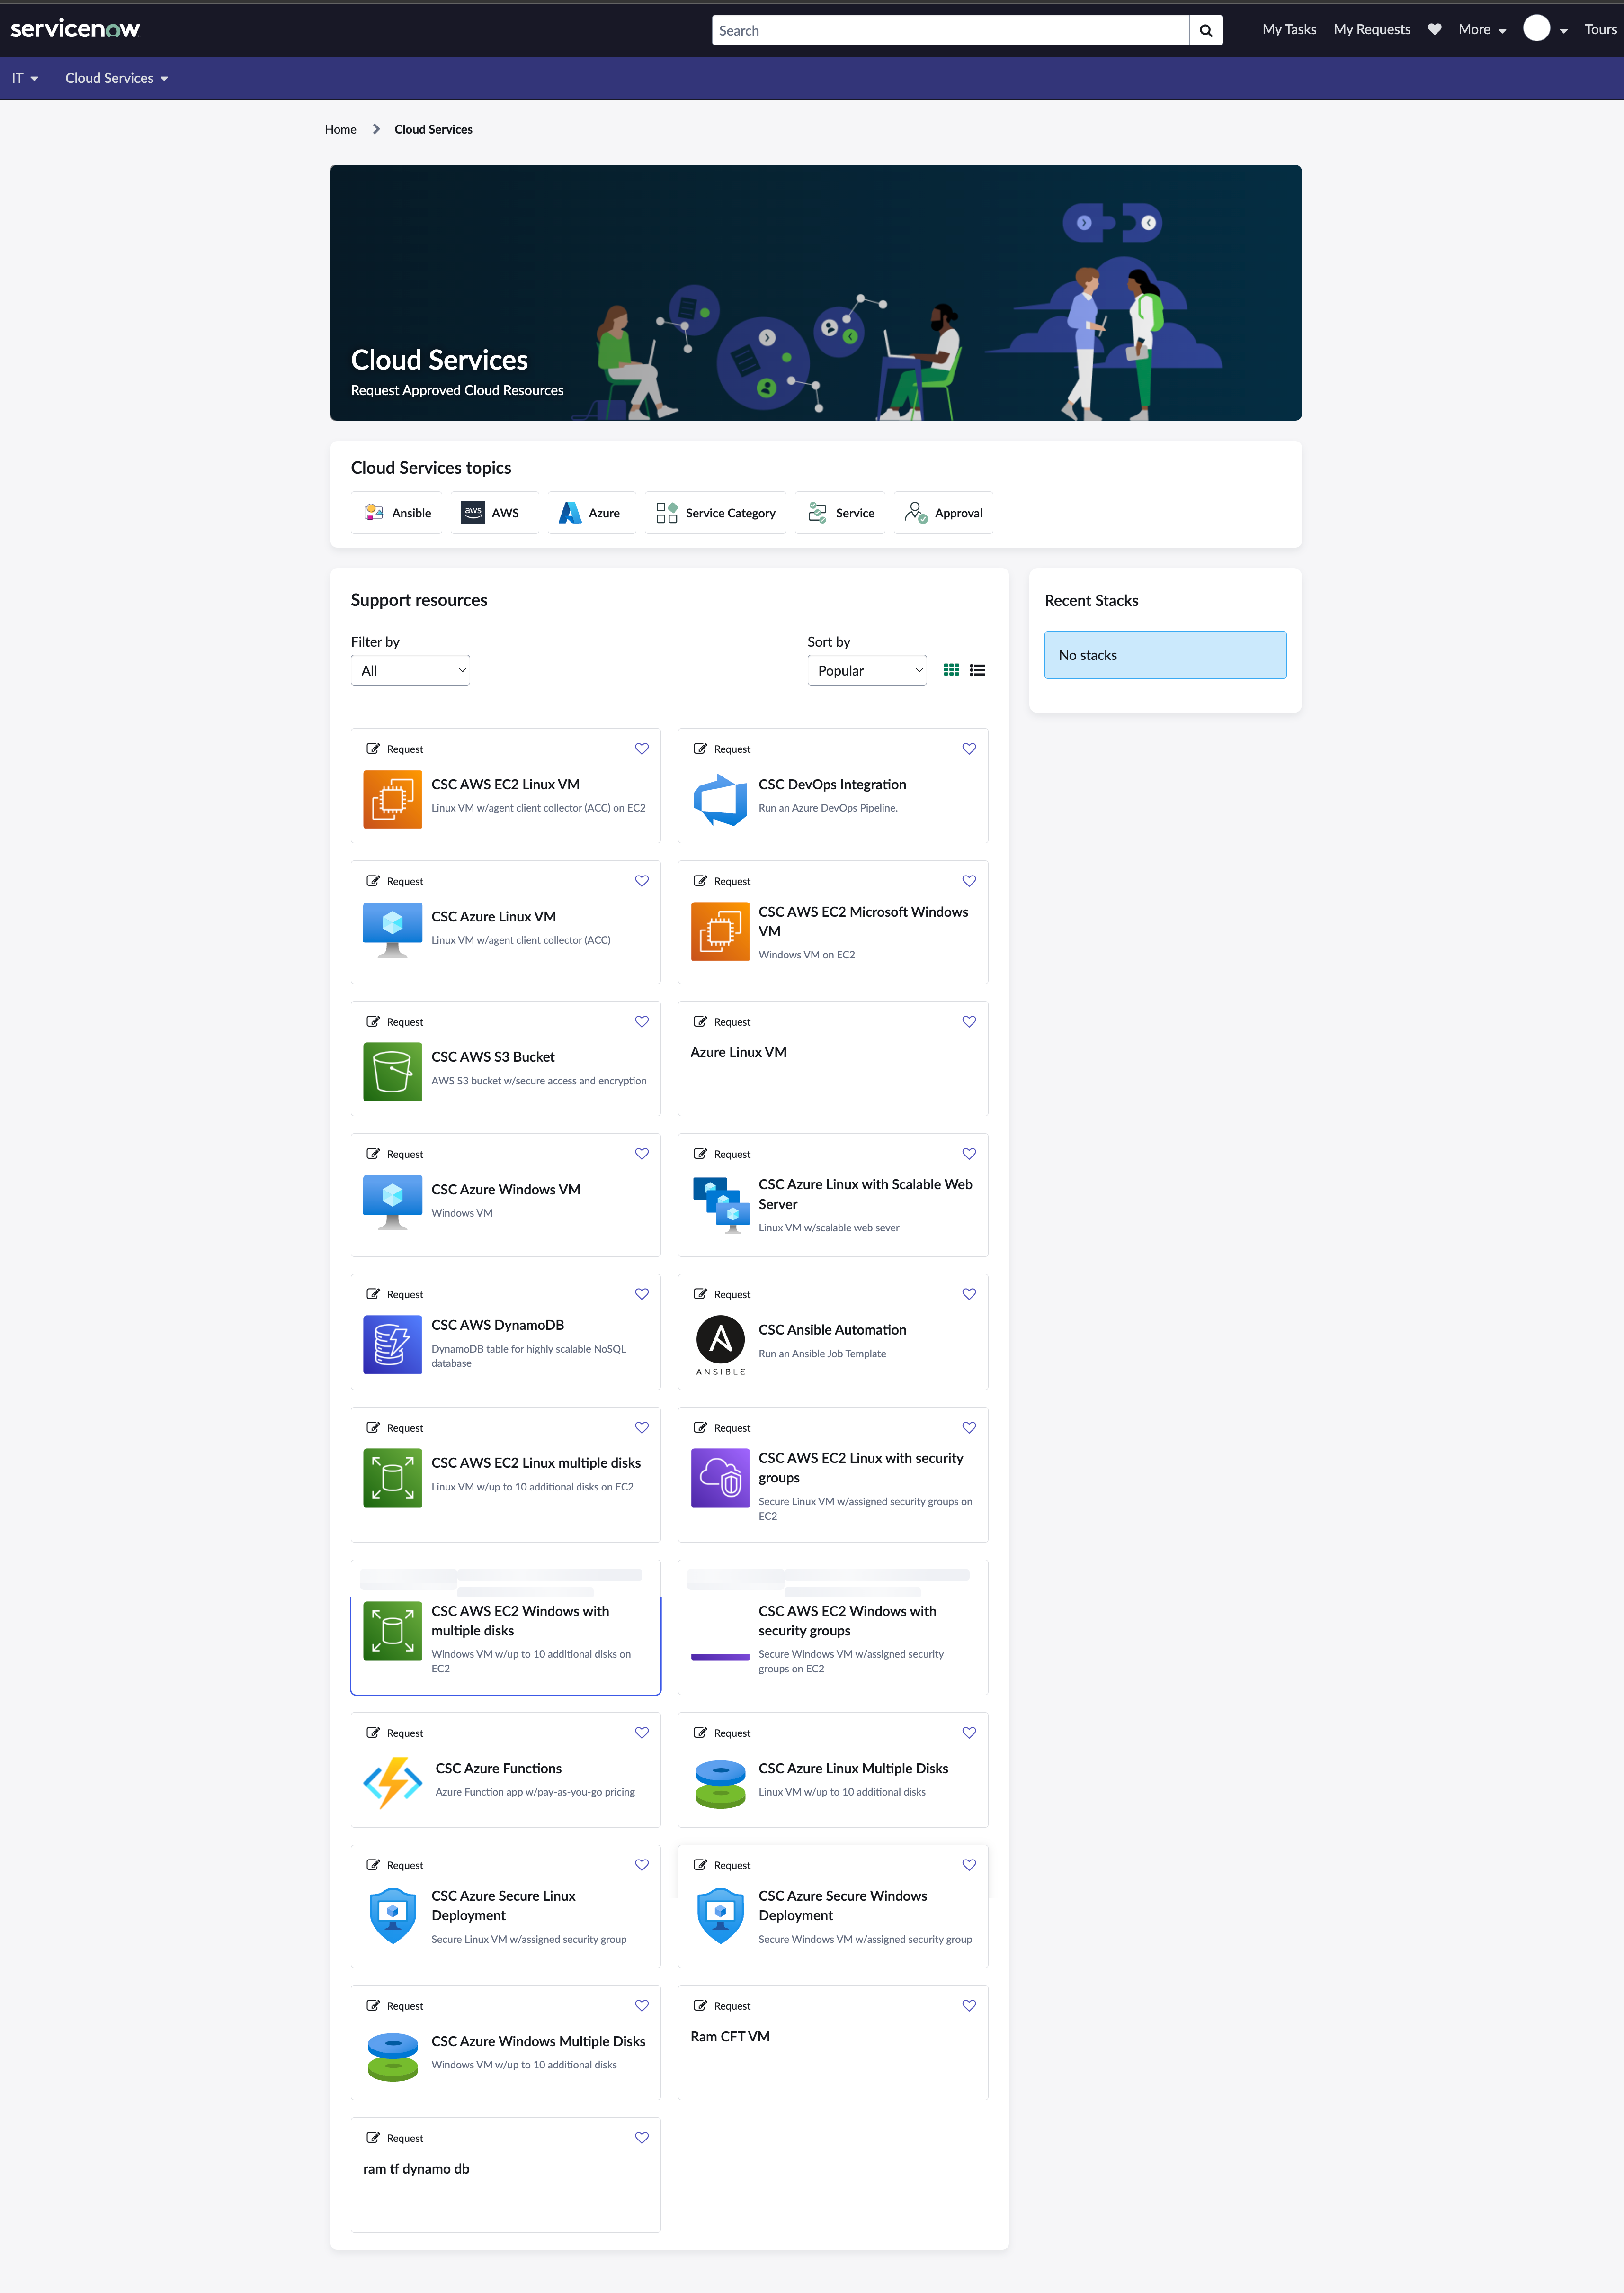Open favorites heart icon in header
1624x2293 pixels.
pyautogui.click(x=1434, y=29)
